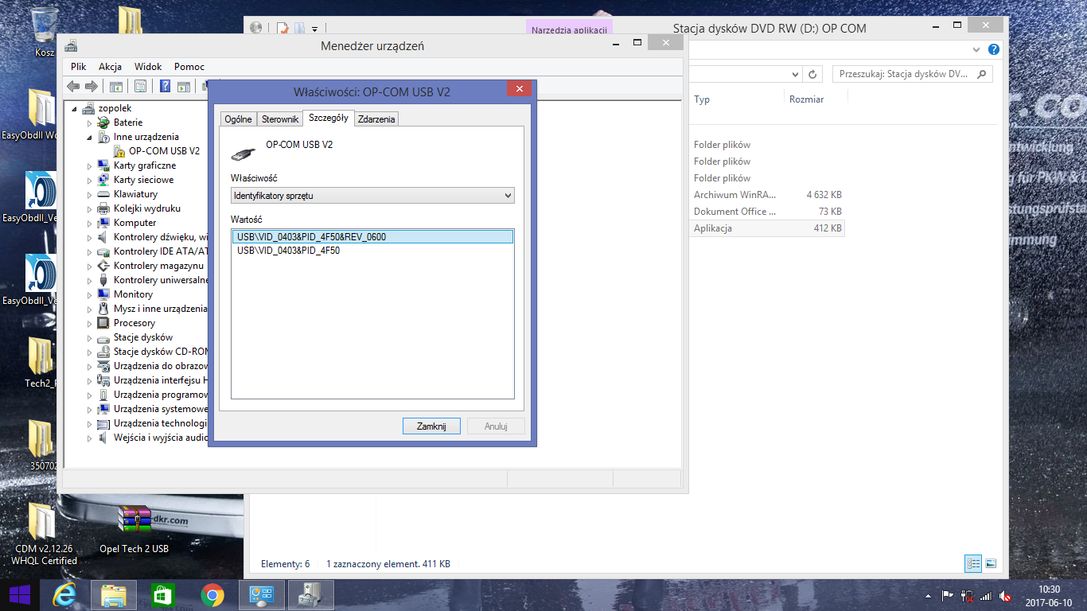Open Windows Store from the taskbar
The width and height of the screenshot is (1087, 611).
(162, 595)
